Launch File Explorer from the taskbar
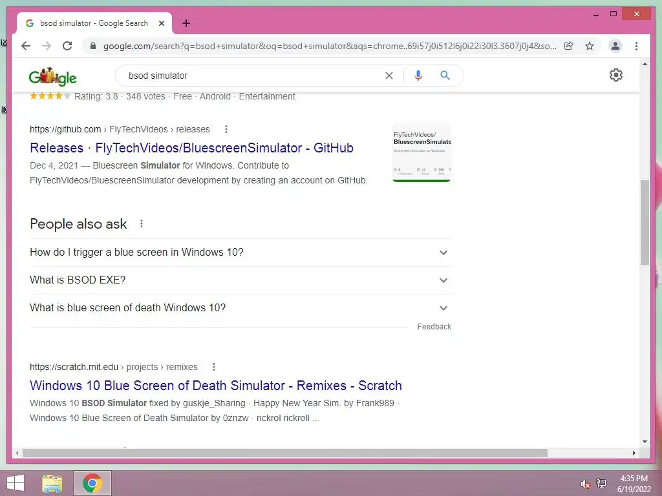This screenshot has height=496, width=662. (52, 483)
